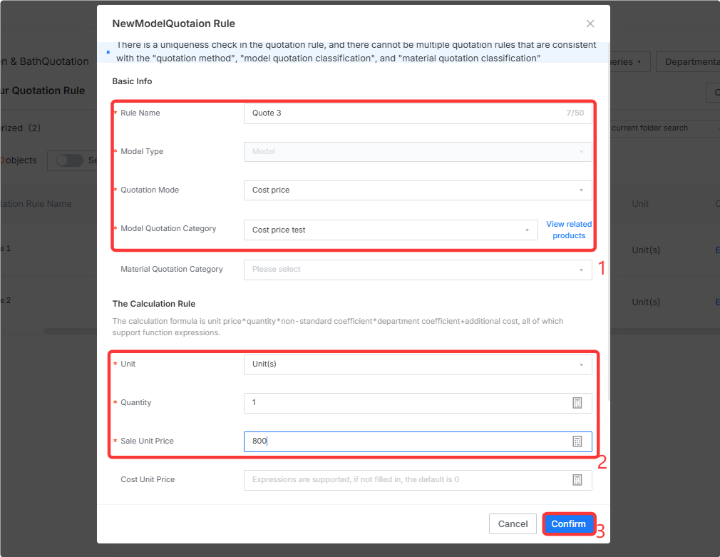Image resolution: width=720 pixels, height=557 pixels.
Task: Open the Quantity field calculator icon
Action: tap(577, 403)
